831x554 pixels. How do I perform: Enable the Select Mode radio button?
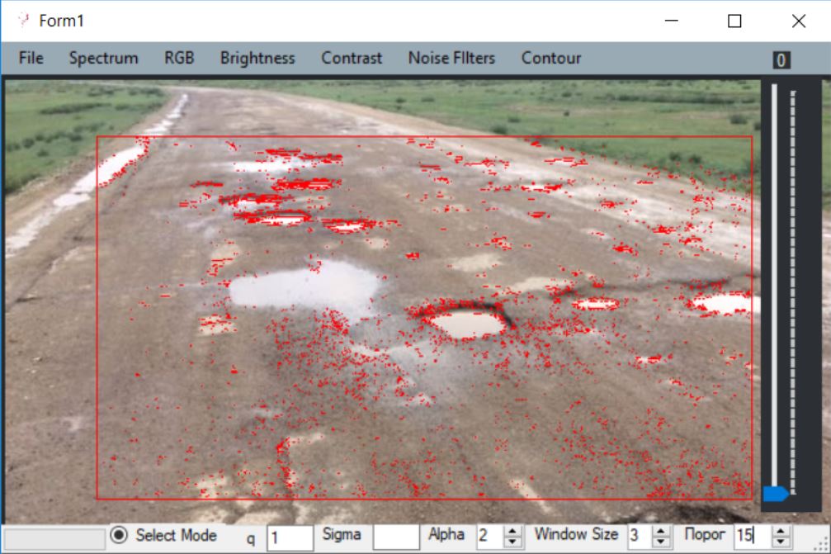tap(120, 535)
